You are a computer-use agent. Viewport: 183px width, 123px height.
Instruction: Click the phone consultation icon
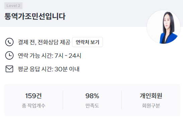coord(9,42)
